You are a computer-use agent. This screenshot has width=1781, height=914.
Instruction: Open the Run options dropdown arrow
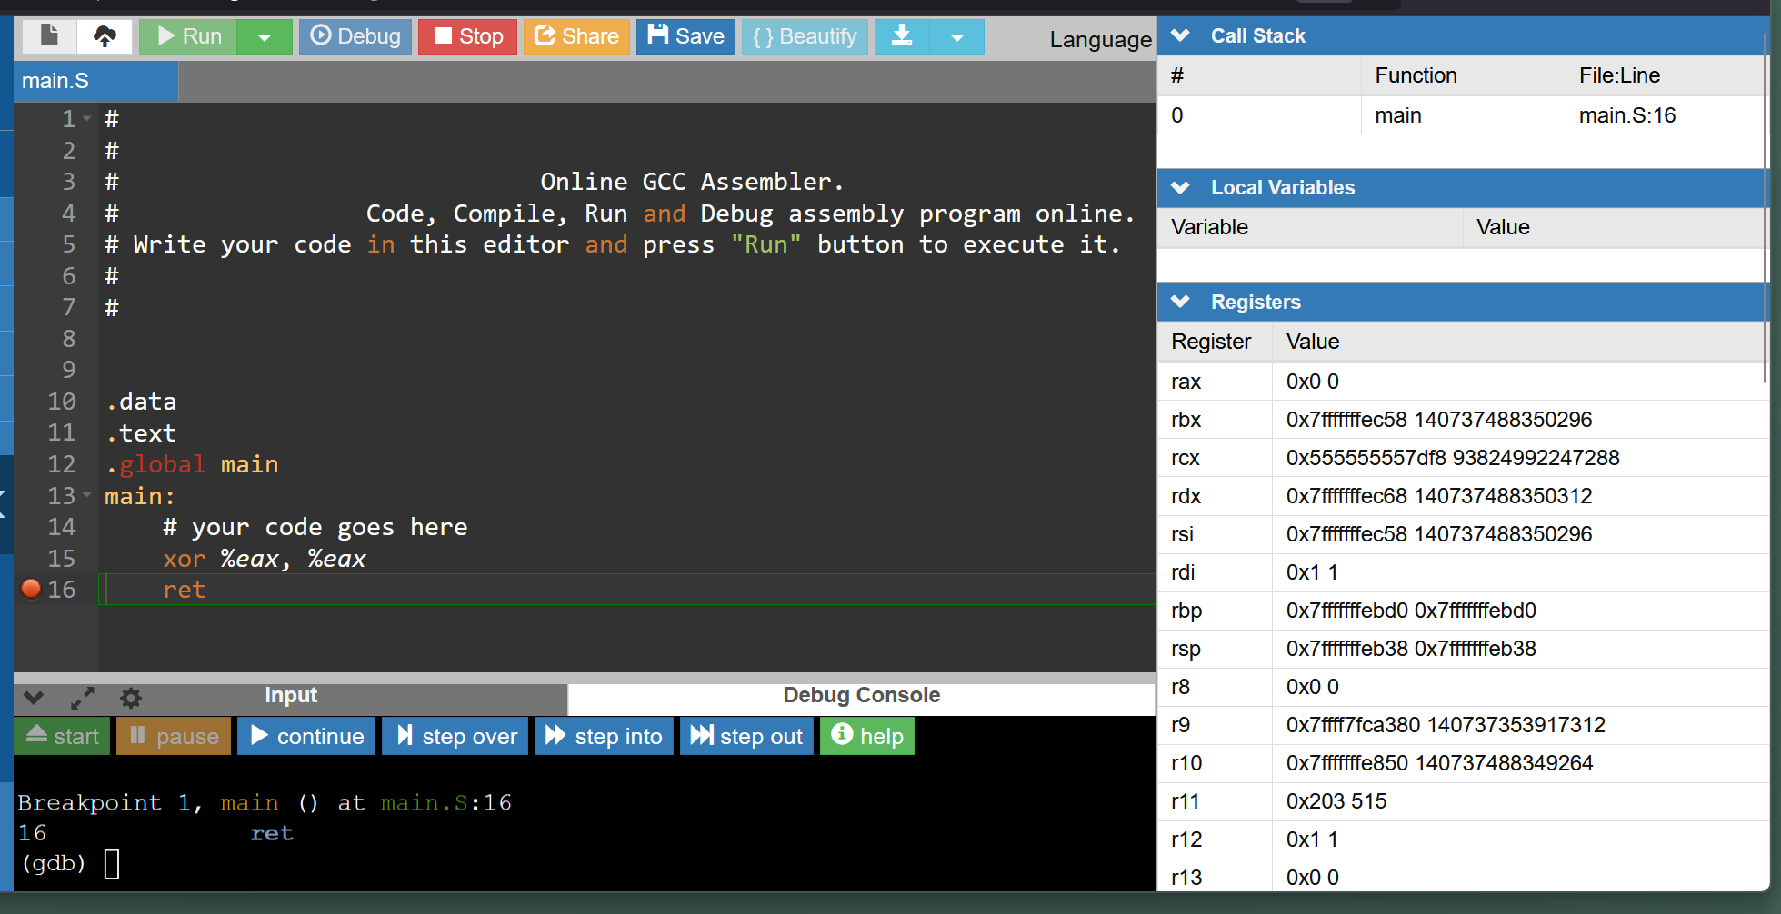click(265, 37)
